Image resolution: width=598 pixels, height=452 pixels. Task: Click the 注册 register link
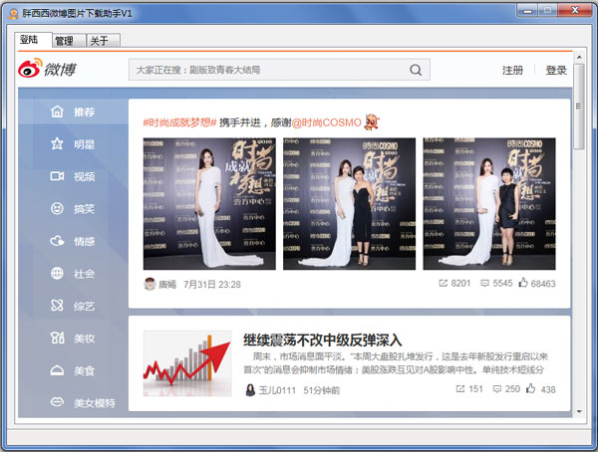[512, 71]
